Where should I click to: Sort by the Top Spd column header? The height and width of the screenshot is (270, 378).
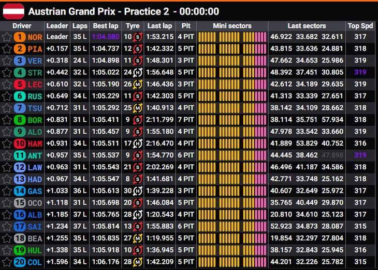coord(360,26)
